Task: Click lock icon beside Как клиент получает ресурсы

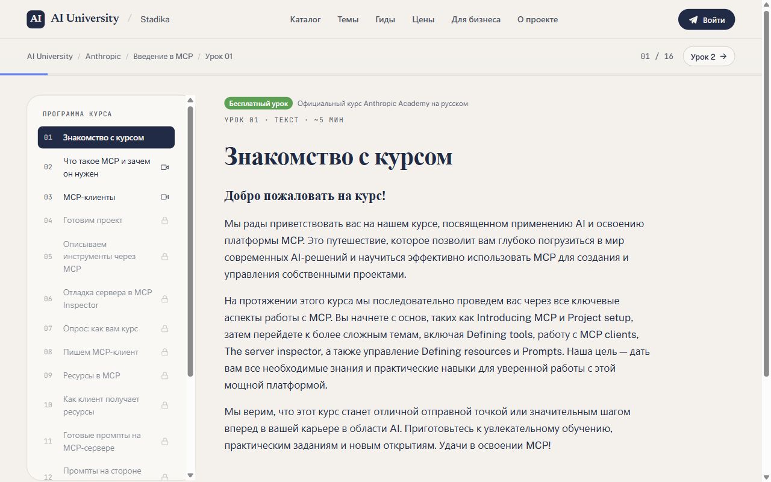Action: point(164,405)
